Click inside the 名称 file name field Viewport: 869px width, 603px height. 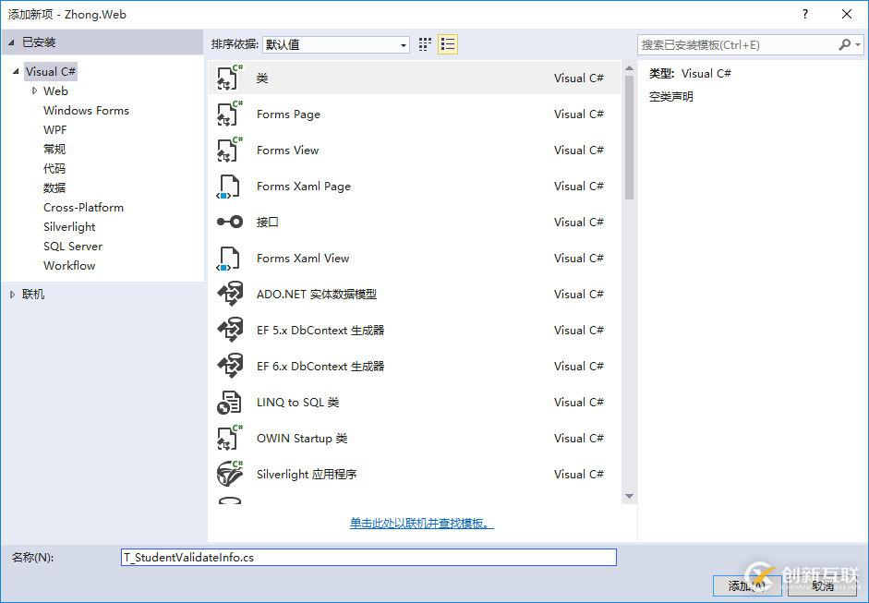(x=368, y=557)
